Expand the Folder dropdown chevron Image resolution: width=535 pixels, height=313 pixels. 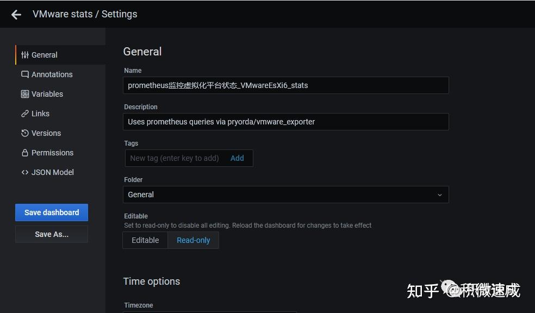click(440, 195)
